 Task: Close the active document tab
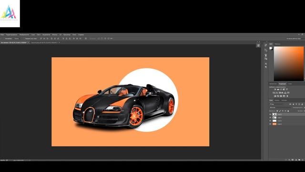tap(29, 43)
